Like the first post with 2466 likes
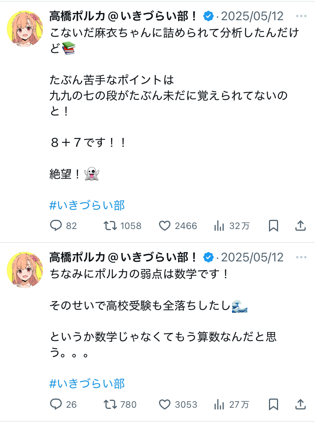The width and height of the screenshot is (315, 426). pos(165,226)
